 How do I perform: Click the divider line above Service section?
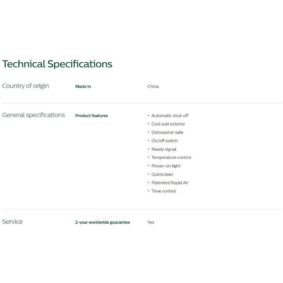pos(142,209)
